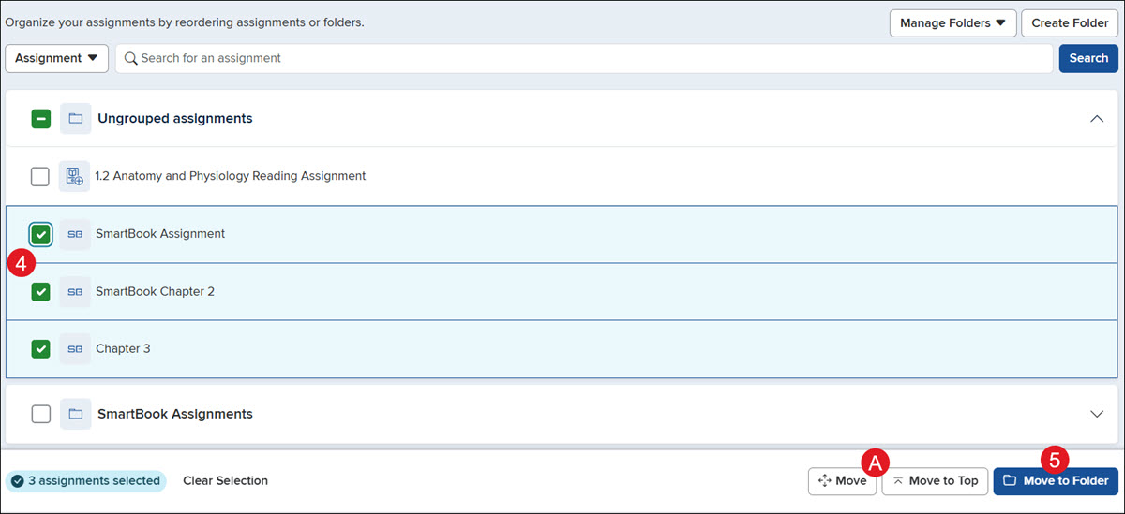The image size is (1125, 514).
Task: Check the 1.2 Anatomy and Physiology checkbox
Action: 40,176
